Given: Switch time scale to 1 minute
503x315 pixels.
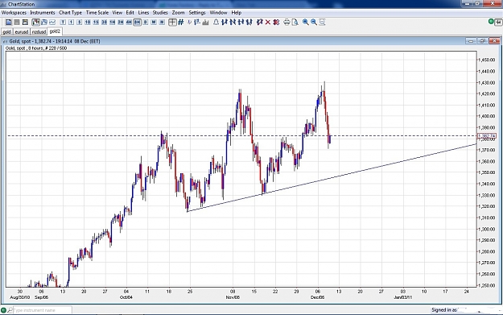Looking at the screenshot, I should point(71,23).
